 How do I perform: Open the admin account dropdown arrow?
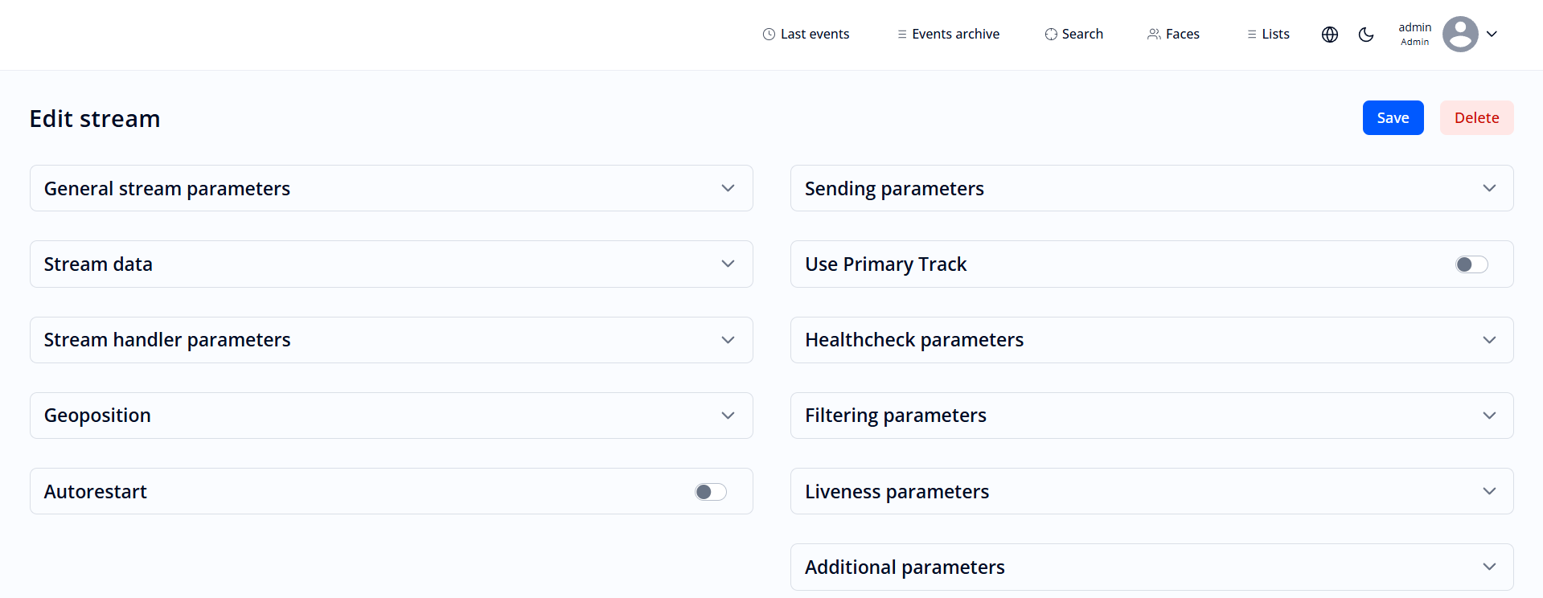point(1492,35)
